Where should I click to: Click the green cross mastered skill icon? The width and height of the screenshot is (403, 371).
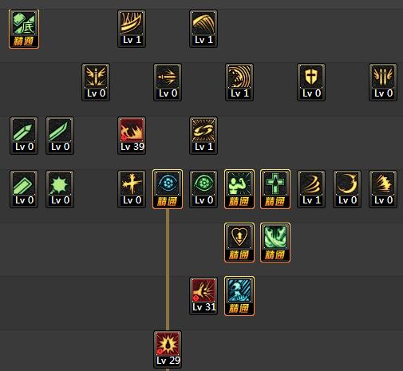tap(275, 189)
